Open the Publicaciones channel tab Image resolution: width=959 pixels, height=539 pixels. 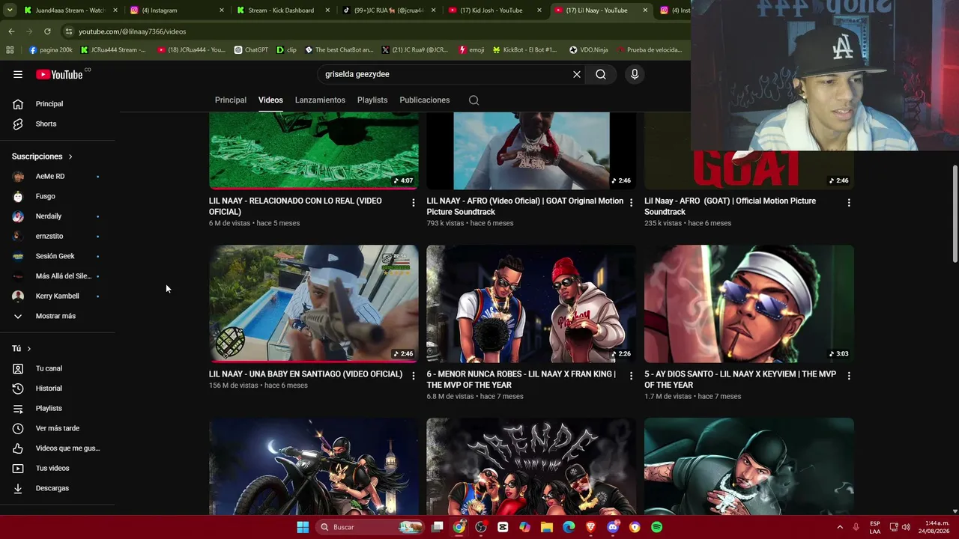(425, 100)
